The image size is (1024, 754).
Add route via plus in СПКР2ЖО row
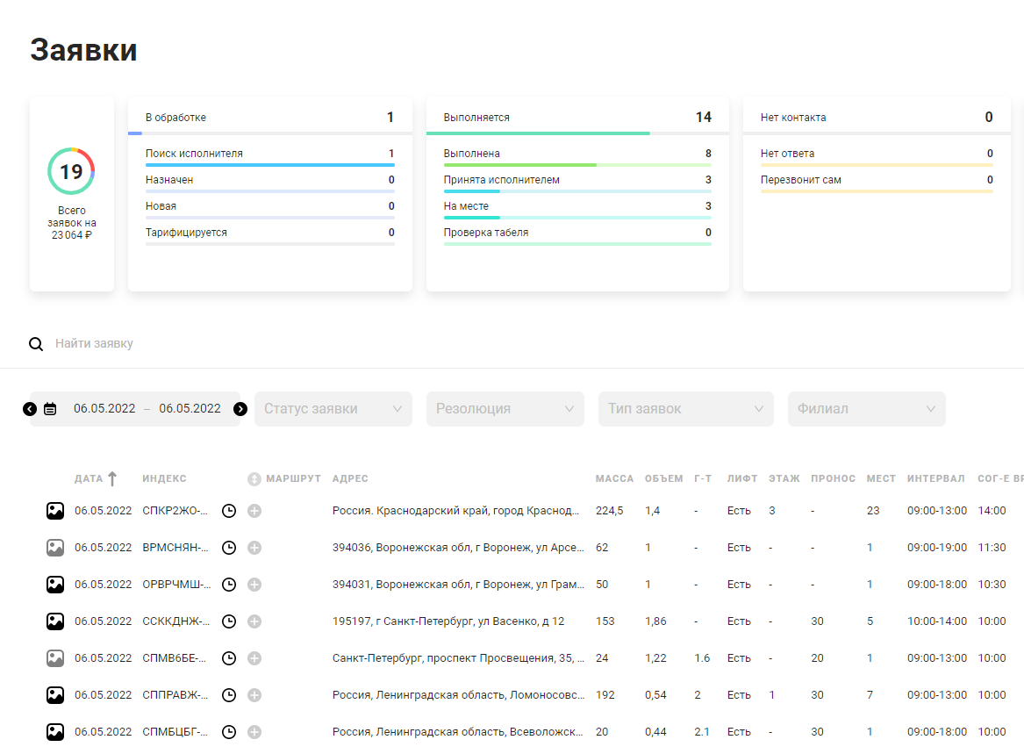[254, 511]
